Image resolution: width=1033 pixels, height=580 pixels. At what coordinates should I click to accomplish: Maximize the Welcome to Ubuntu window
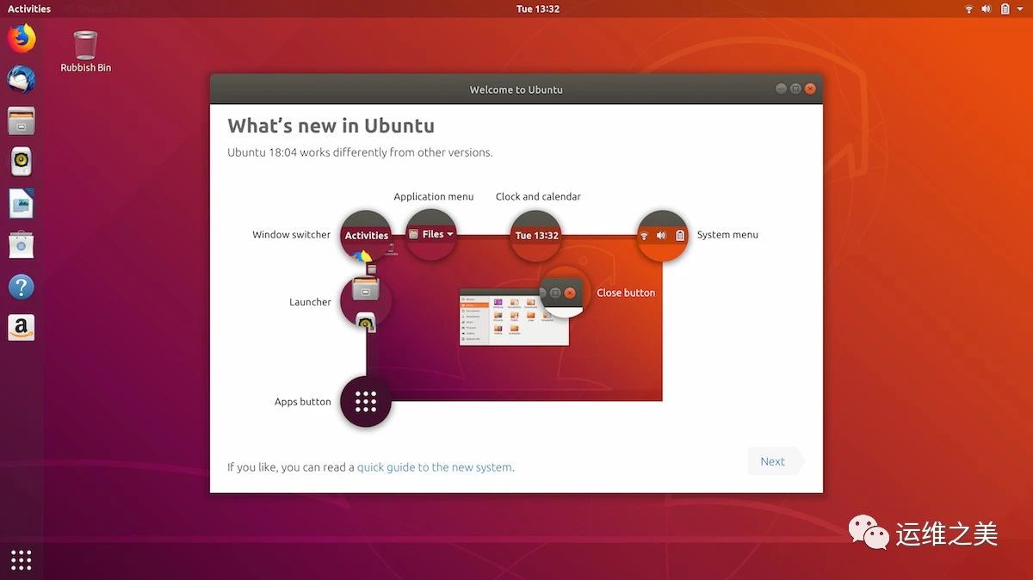(x=795, y=89)
